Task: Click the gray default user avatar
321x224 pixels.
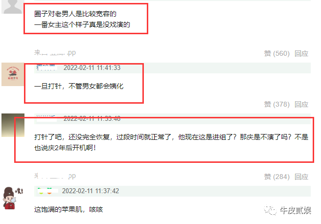Action: click(x=12, y=6)
